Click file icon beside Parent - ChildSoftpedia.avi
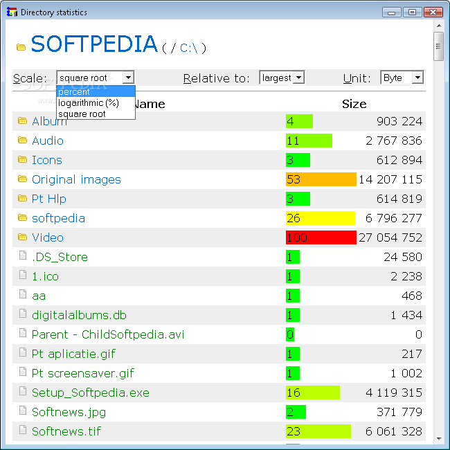Viewport: 450px width, 450px height. point(23,332)
